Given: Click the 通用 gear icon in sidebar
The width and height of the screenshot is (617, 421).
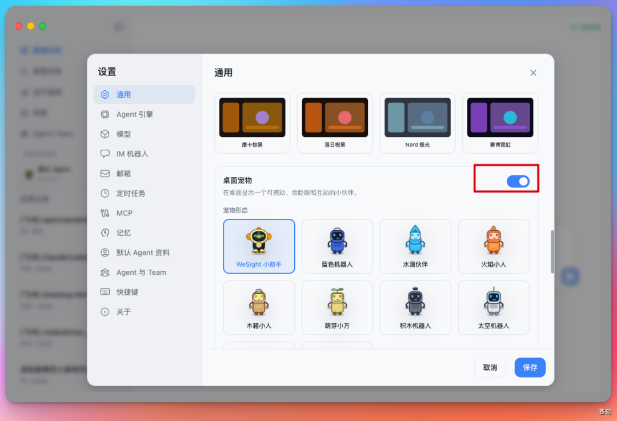Looking at the screenshot, I should click(x=105, y=94).
